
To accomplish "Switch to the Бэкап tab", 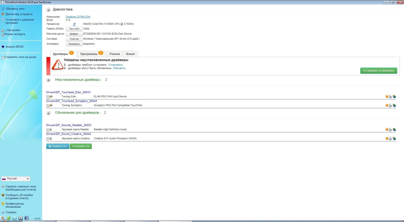I will point(131,54).
